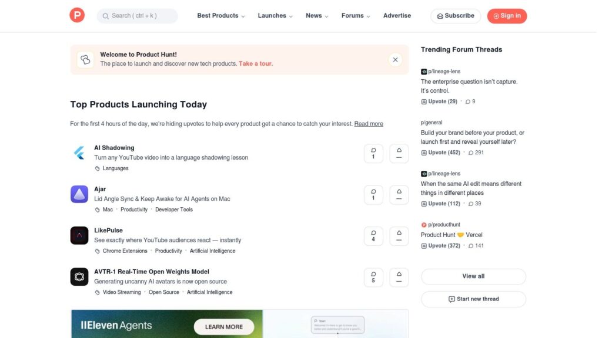The height and width of the screenshot is (338, 602).
Task: Expand the Launches menu
Action: point(275,16)
